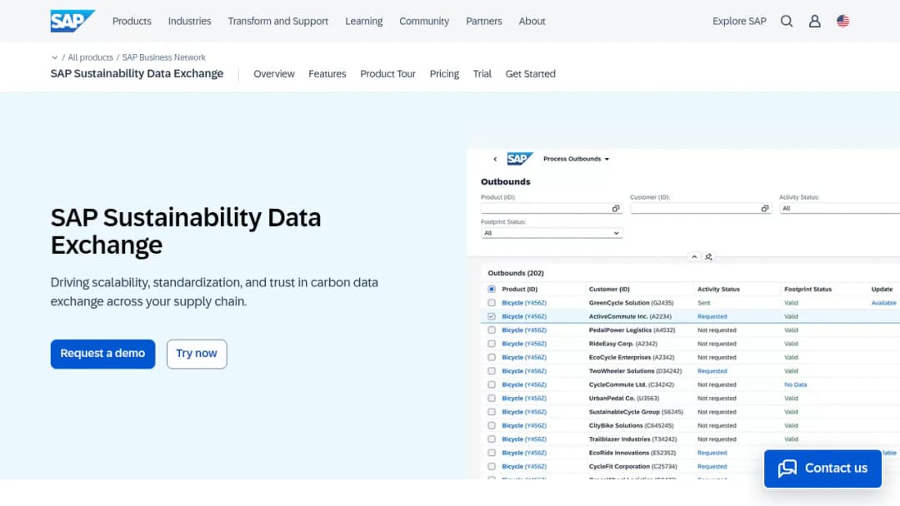
Task: Go to the Pricing tab
Action: [x=444, y=74]
